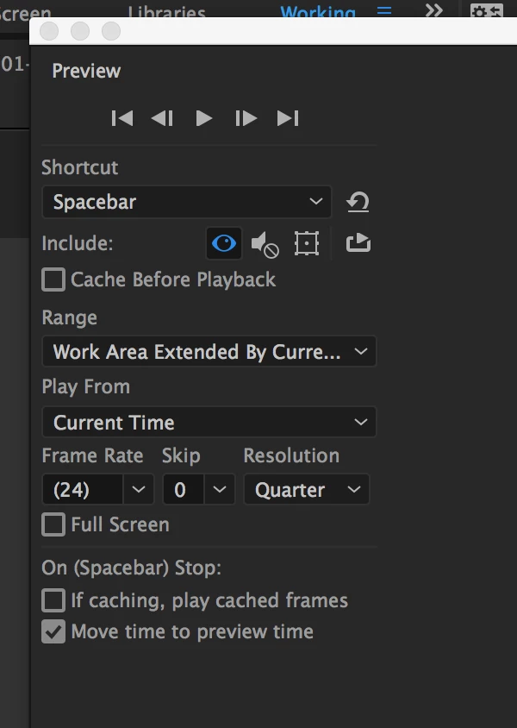
Task: Open the Play From Current Time dropdown
Action: [209, 422]
